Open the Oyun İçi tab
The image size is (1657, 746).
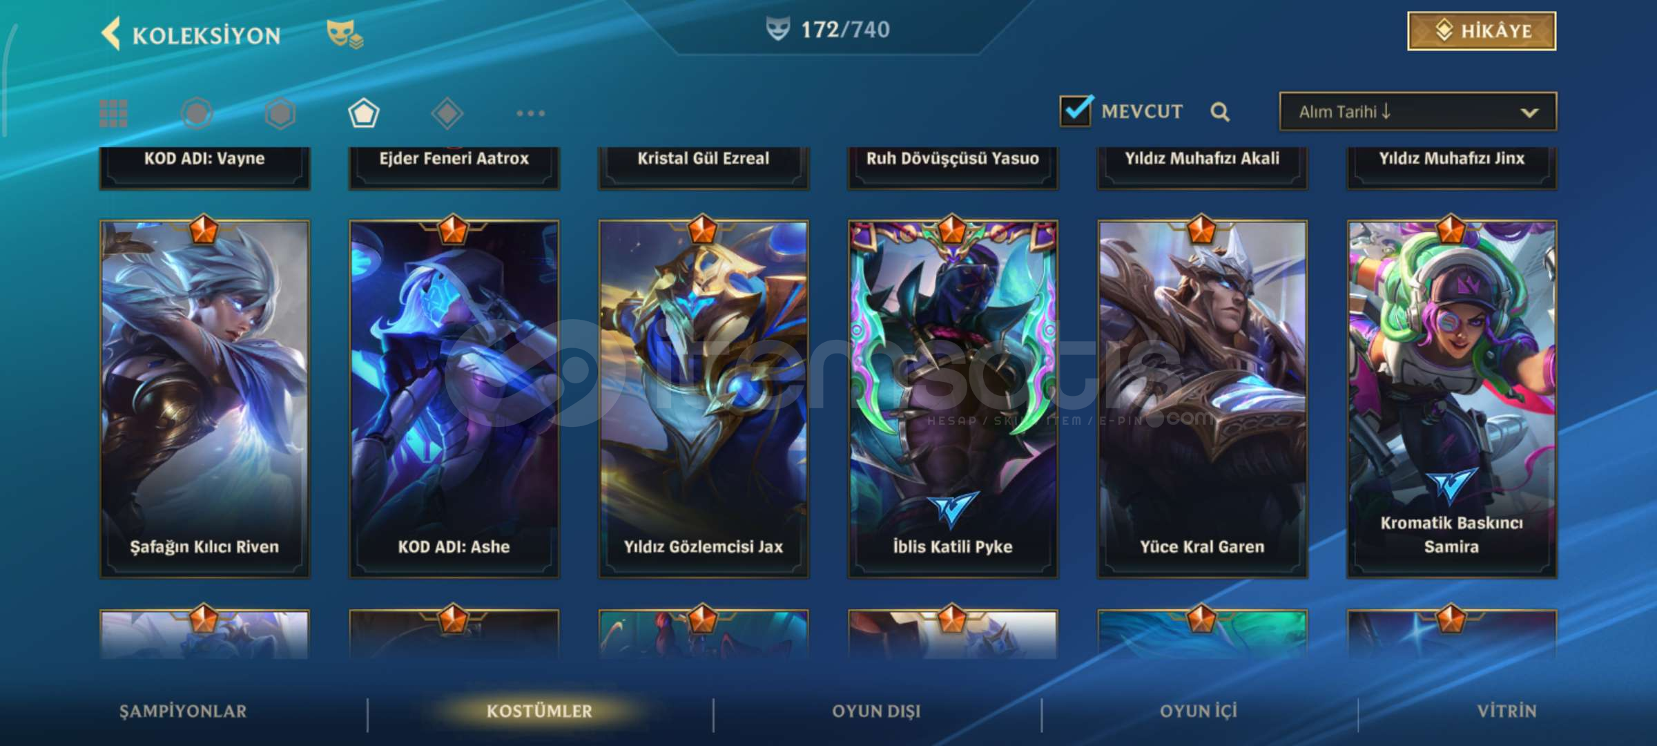1198,711
